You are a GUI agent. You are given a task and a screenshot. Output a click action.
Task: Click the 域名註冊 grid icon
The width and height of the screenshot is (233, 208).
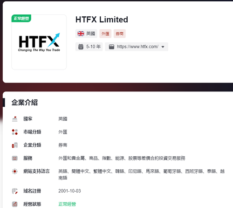point(15,191)
